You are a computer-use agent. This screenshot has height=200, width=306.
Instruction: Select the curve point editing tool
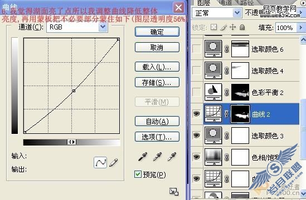click(100, 162)
